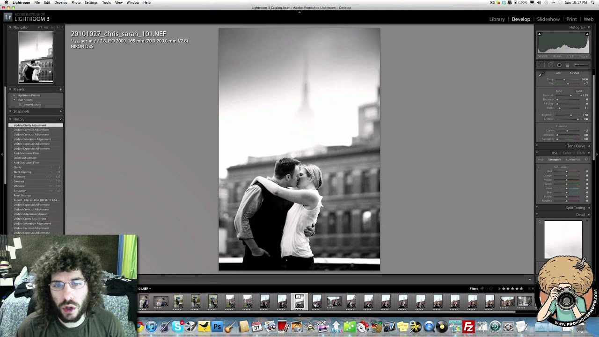Select the HSL Hue tab
This screenshot has height=337, width=599.
(541, 160)
